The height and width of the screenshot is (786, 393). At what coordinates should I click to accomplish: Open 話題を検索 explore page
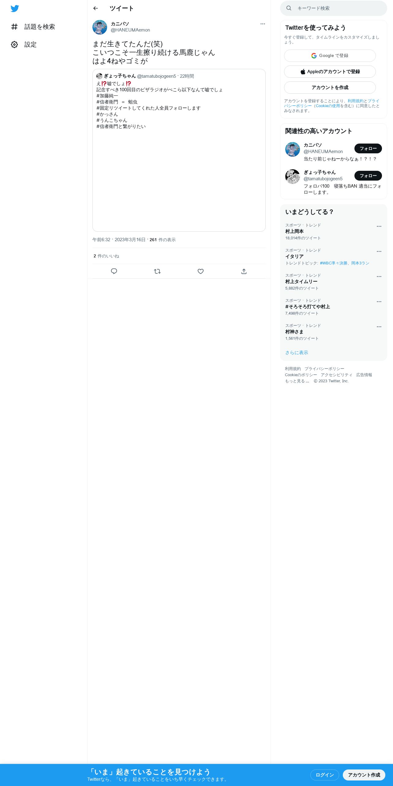coord(33,27)
